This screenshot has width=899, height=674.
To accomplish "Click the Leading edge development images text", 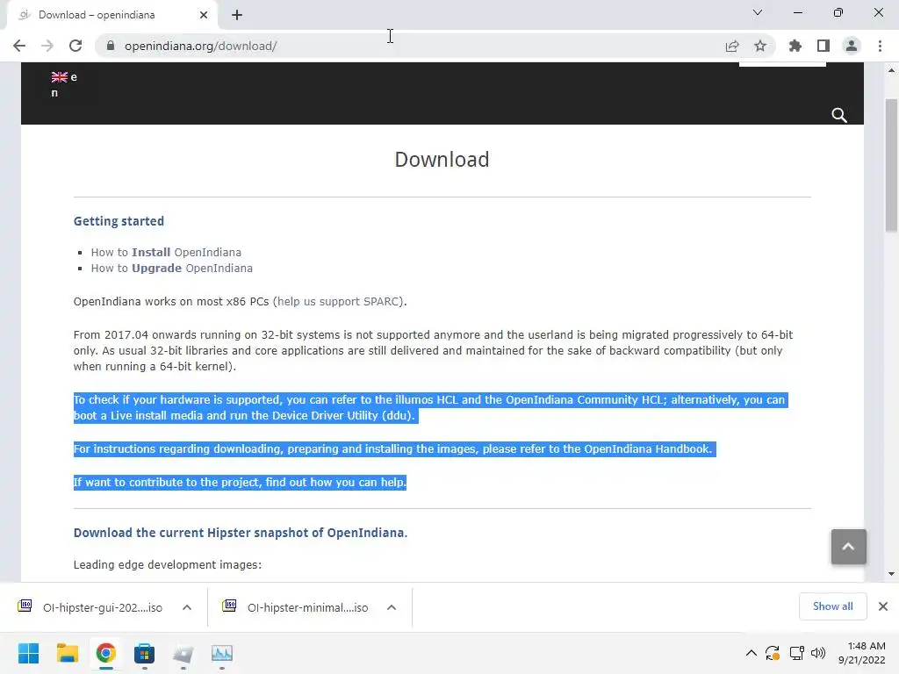I will 168,564.
